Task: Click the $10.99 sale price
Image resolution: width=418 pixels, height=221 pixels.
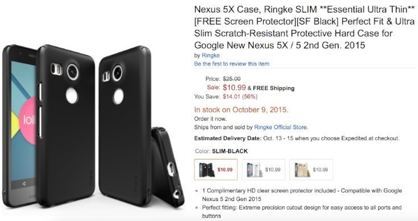Action: [234, 88]
